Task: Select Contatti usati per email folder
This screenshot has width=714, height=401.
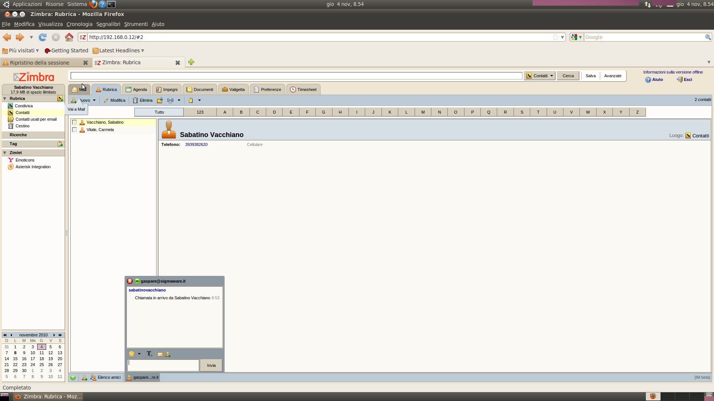Action: [x=36, y=120]
